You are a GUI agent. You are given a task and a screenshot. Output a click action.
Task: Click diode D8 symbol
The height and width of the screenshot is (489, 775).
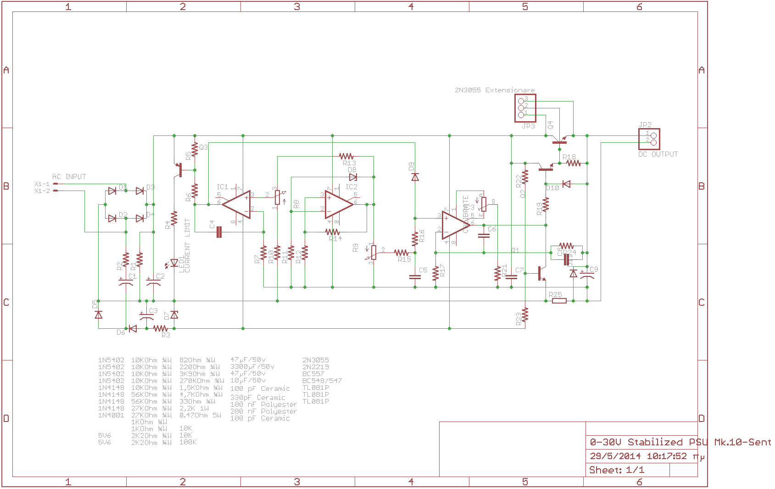coord(353,177)
